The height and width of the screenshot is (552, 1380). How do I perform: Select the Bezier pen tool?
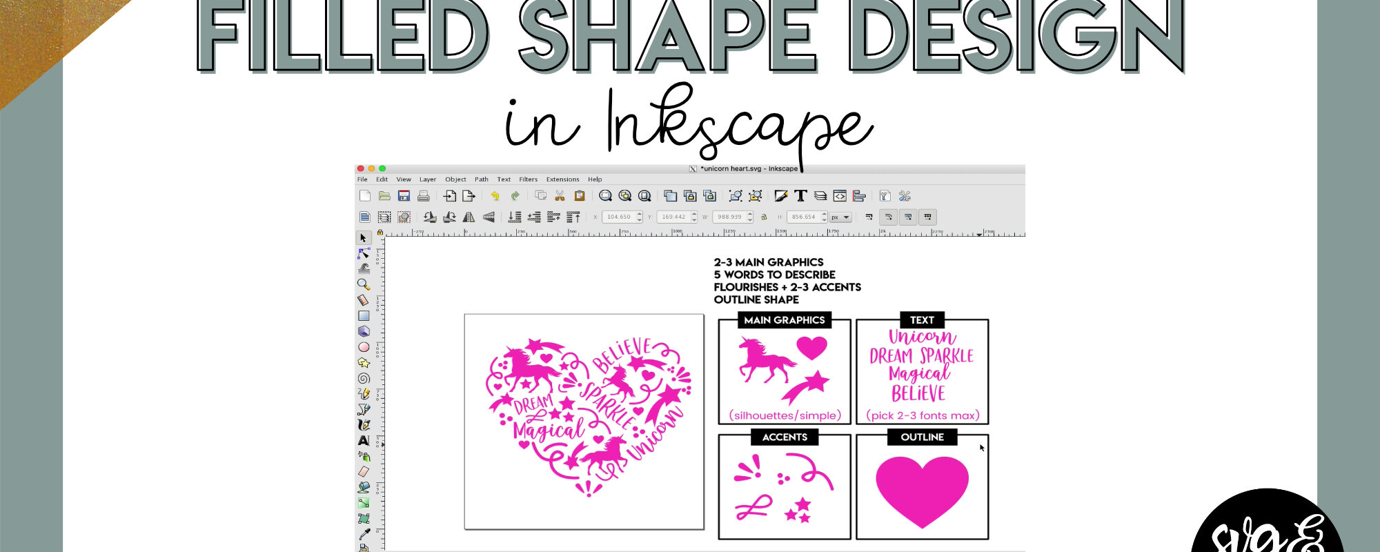point(364,409)
